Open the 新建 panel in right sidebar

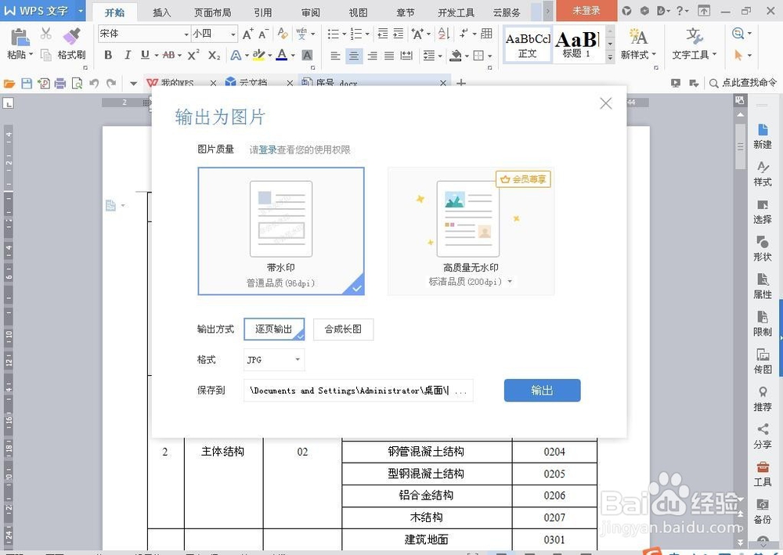click(x=762, y=135)
